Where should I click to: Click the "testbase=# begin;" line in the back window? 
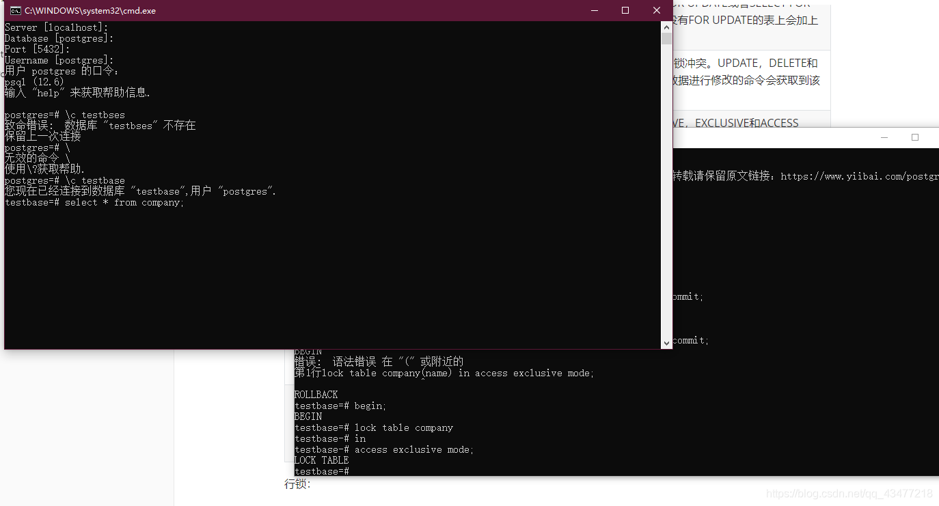pos(340,406)
